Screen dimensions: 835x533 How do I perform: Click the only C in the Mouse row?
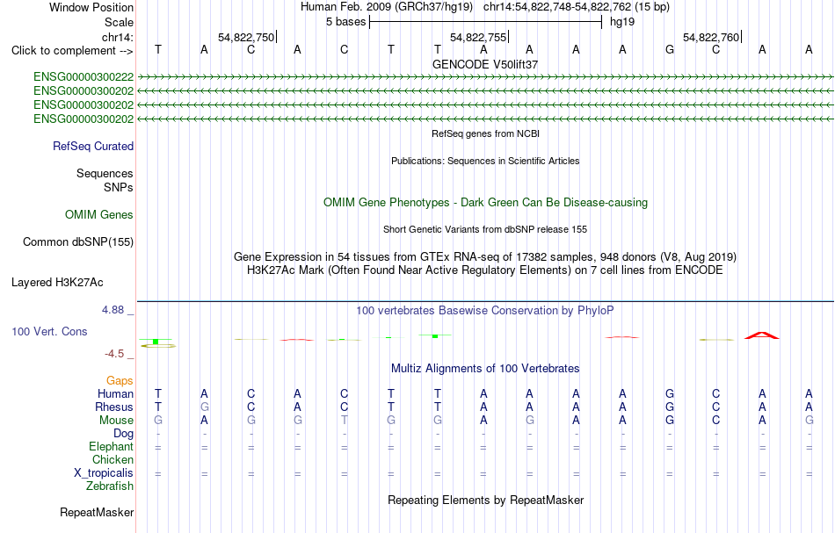point(715,421)
